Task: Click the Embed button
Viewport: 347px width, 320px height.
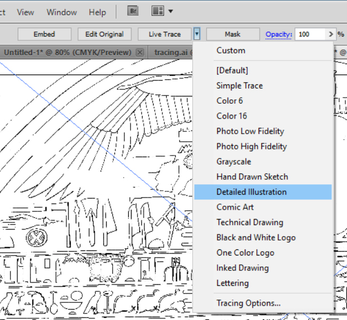Action: pyautogui.click(x=44, y=34)
